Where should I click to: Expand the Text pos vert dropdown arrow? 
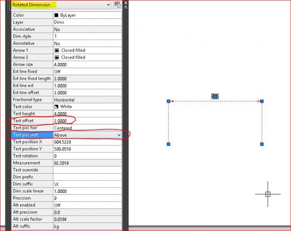[119, 135]
